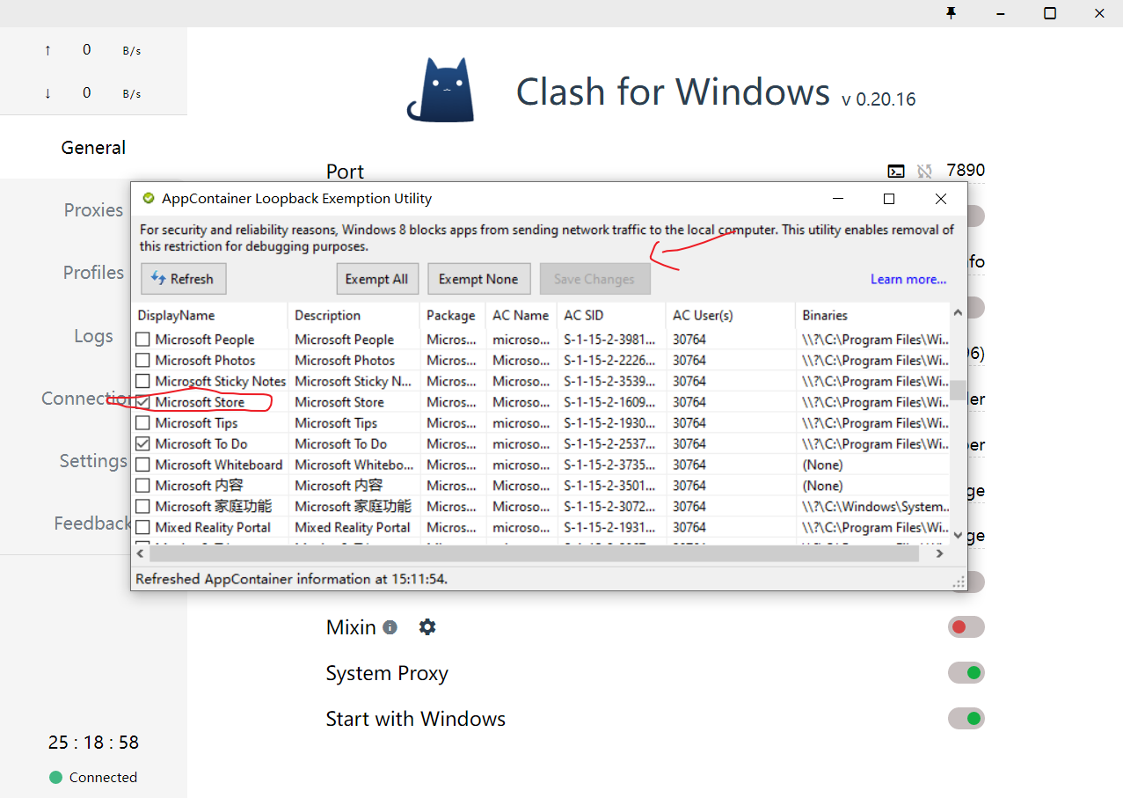Sort by AC Name column header
The width and height of the screenshot is (1123, 798).
[521, 315]
